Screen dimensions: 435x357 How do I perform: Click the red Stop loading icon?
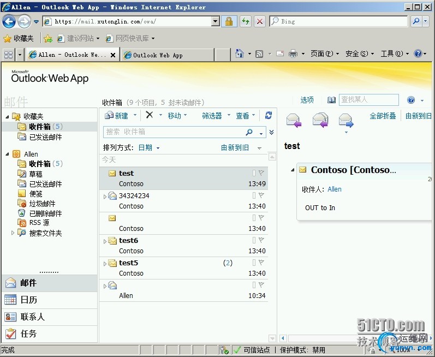point(260,21)
